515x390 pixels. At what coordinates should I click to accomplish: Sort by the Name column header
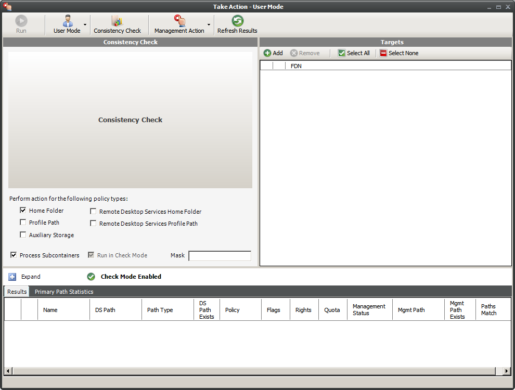[x=63, y=310]
